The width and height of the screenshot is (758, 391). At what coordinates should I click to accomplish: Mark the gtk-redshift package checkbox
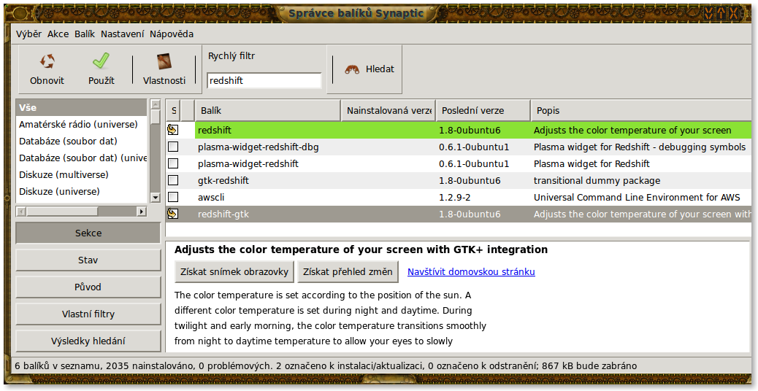173,180
